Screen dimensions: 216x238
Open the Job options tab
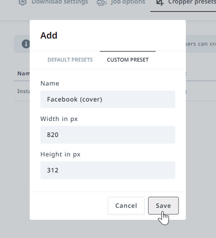(x=121, y=2)
